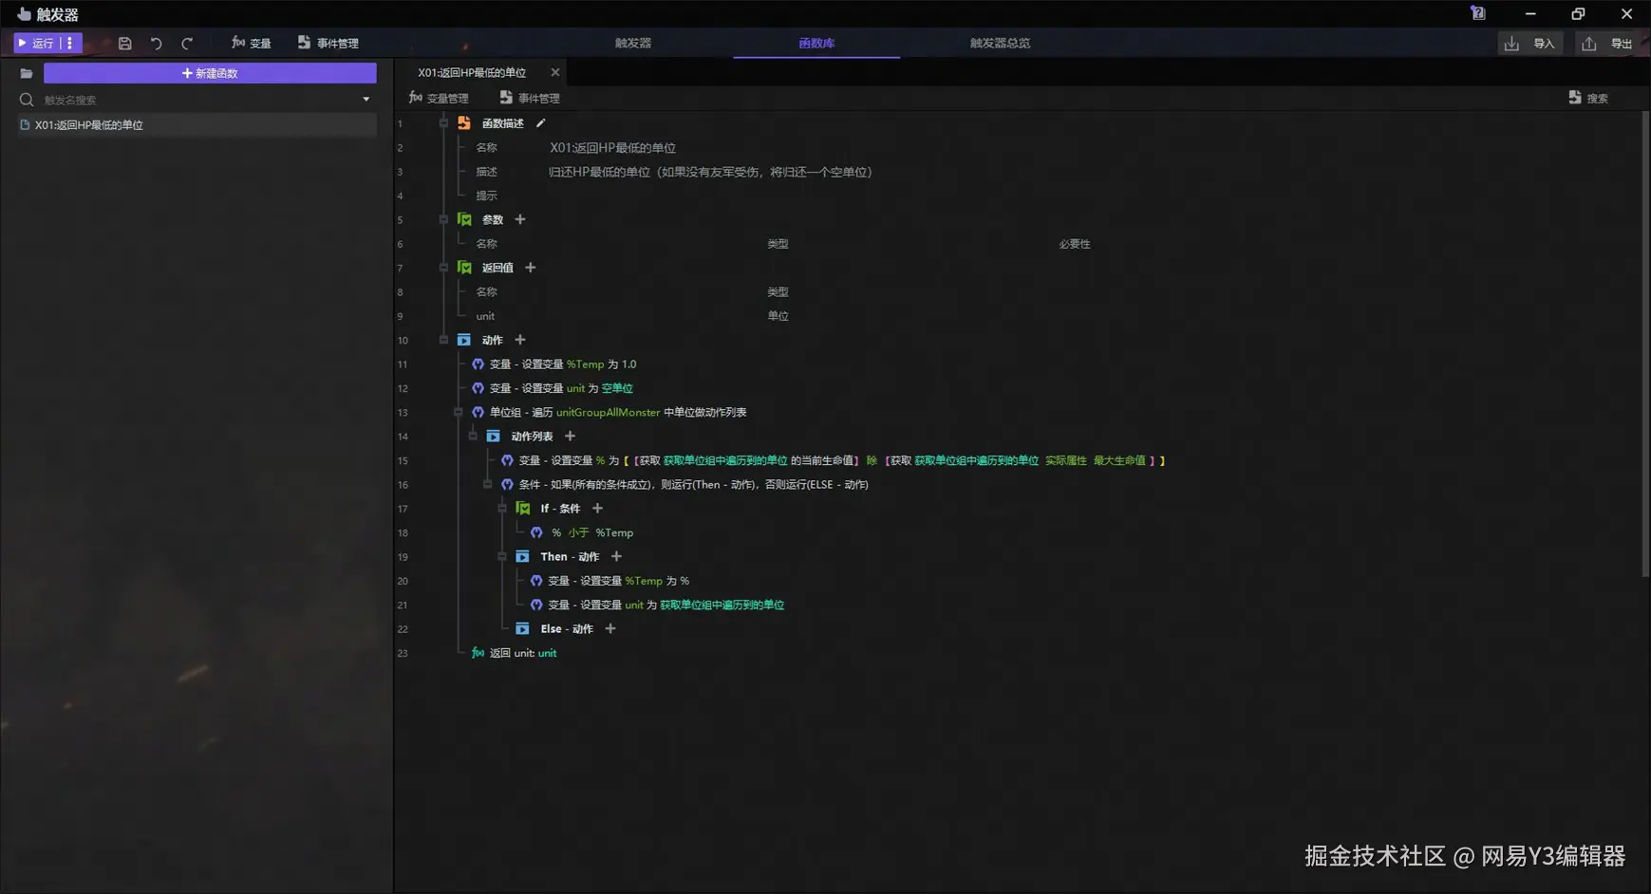Click the folder icon above the function list
The width and height of the screenshot is (1651, 894).
coord(27,73)
